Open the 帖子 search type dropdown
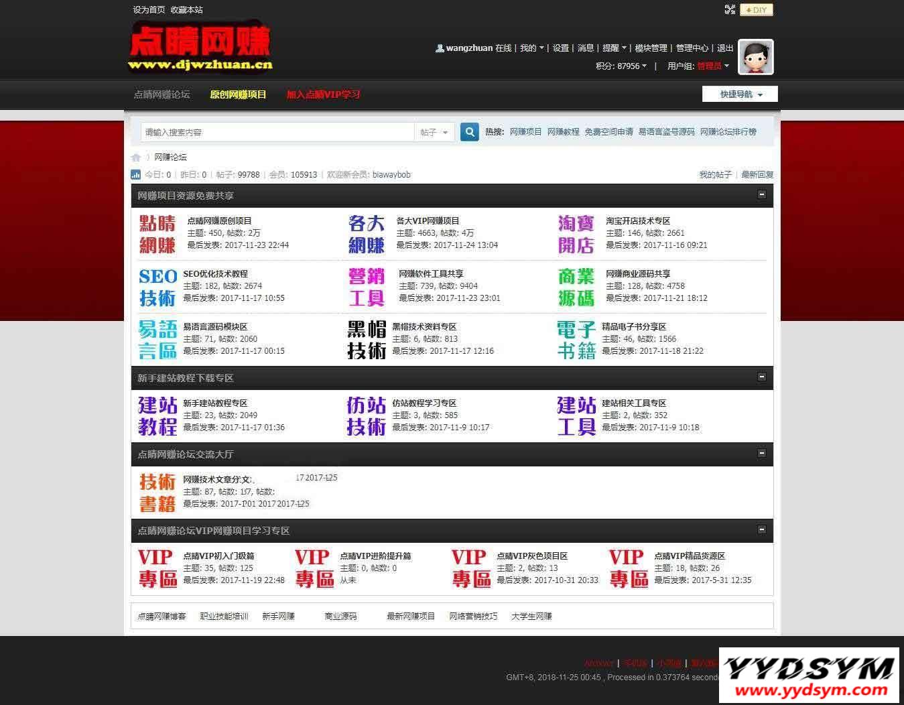 tap(434, 133)
